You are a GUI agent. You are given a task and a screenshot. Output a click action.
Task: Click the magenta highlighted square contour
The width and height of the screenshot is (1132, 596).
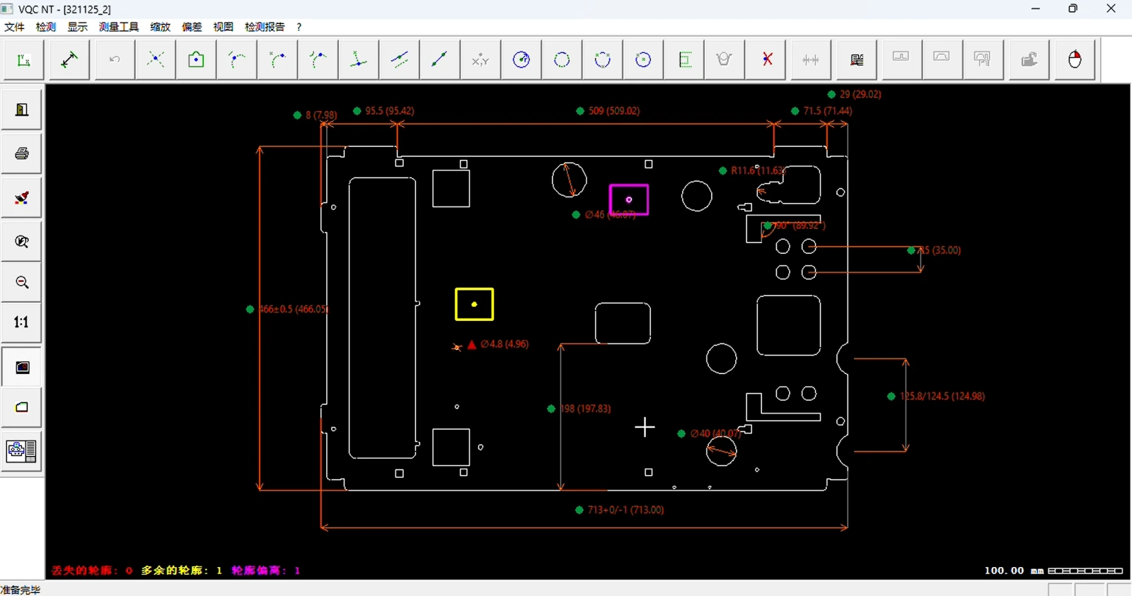point(629,200)
